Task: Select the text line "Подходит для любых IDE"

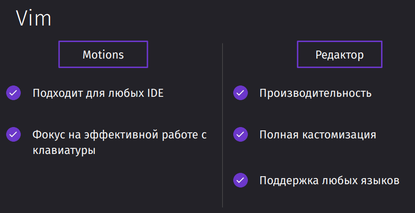Action: click(x=98, y=93)
